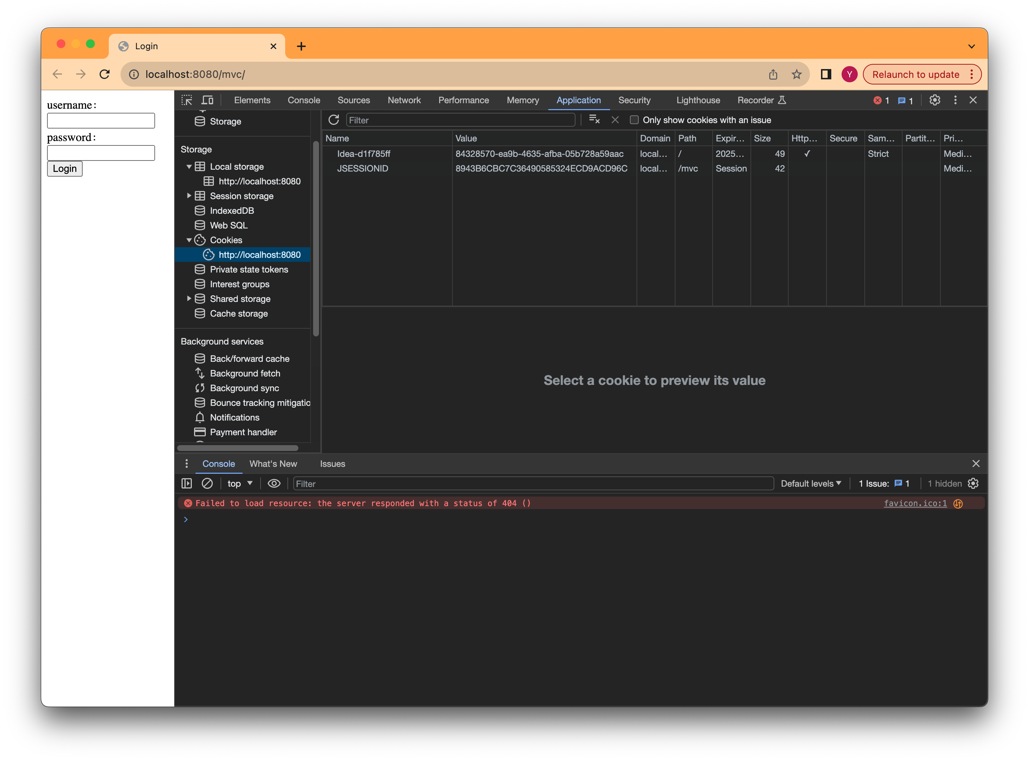
Task: Clear all cookies with the clear icon
Action: (595, 120)
